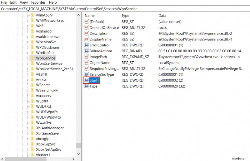Click the Wof folder icon
Image resolution: width=250 pixels, height=161 pixels.
point(32,26)
